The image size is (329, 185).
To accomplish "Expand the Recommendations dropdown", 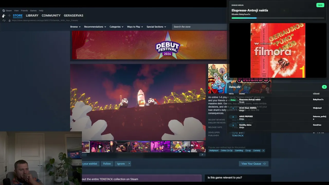I will pyautogui.click(x=95, y=27).
